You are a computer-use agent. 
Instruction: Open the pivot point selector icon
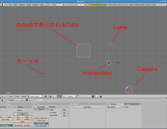[51, 97]
